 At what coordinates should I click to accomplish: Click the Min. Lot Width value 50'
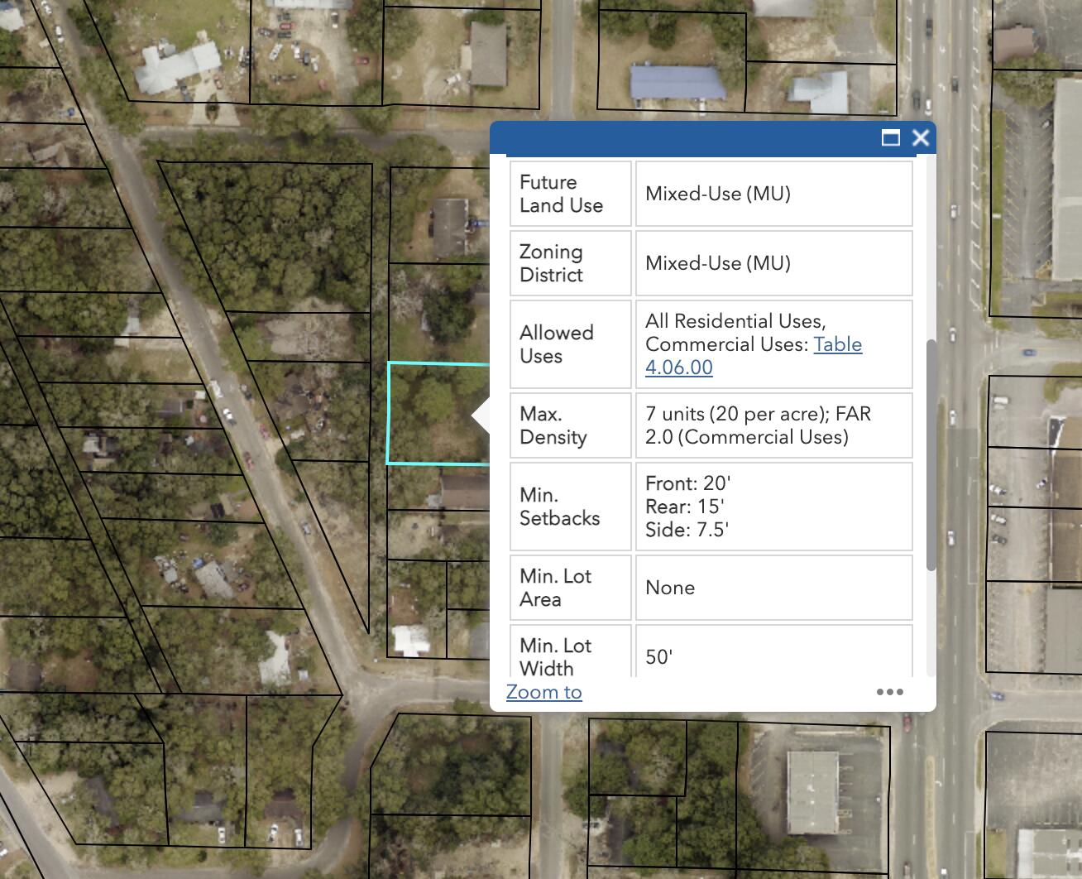[658, 657]
